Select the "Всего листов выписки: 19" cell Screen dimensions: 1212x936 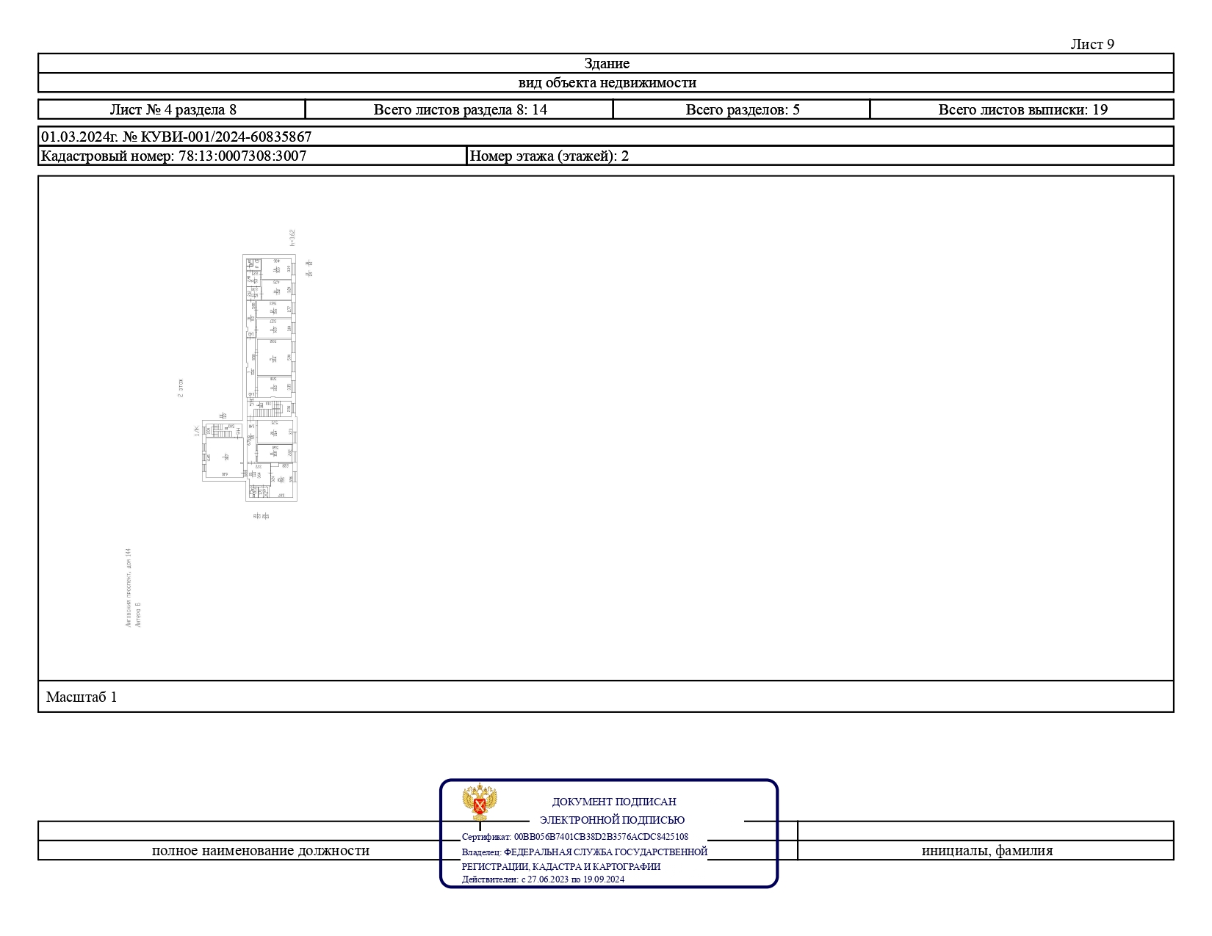(1022, 109)
